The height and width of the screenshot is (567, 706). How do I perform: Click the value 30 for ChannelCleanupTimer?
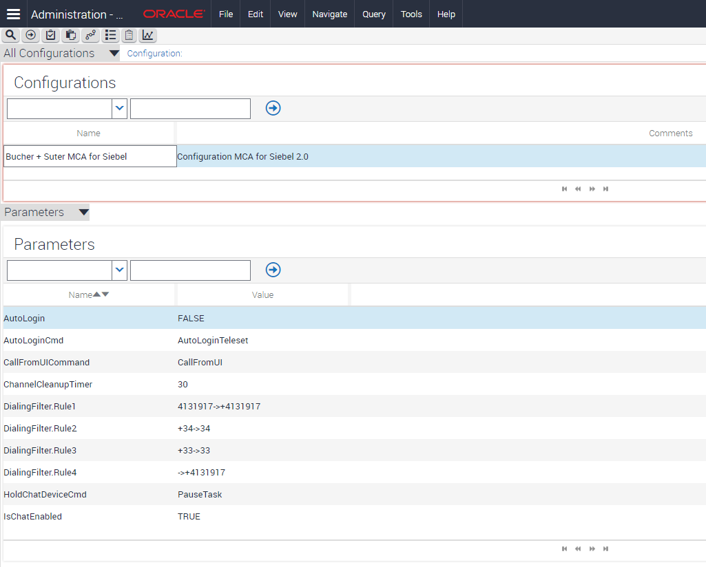(x=183, y=385)
